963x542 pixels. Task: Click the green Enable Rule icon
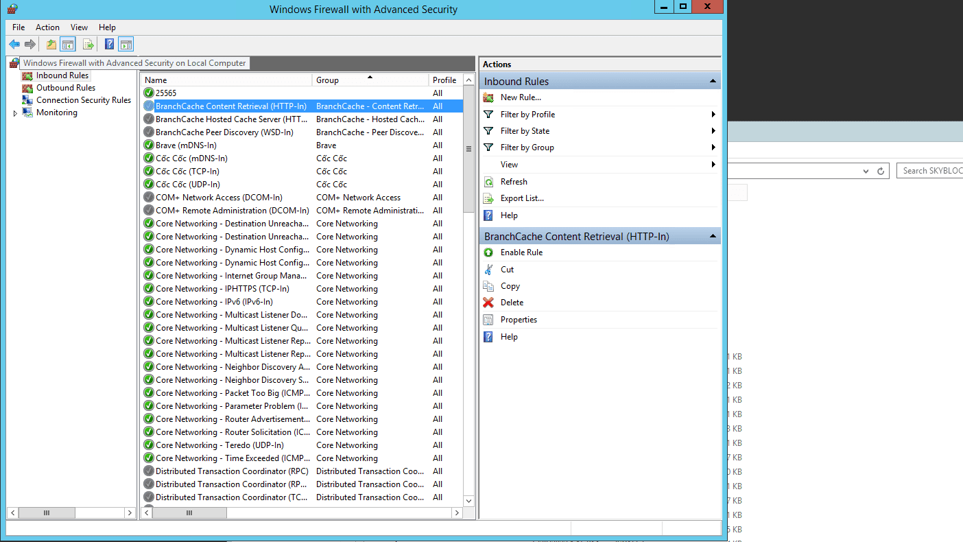point(488,252)
